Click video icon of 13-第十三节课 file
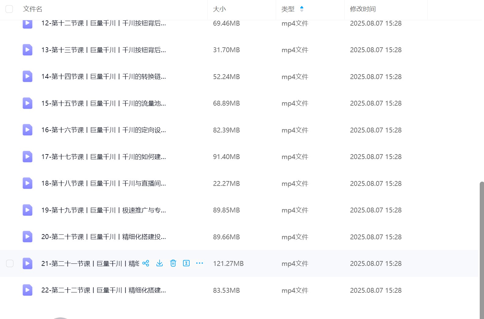 (x=28, y=50)
